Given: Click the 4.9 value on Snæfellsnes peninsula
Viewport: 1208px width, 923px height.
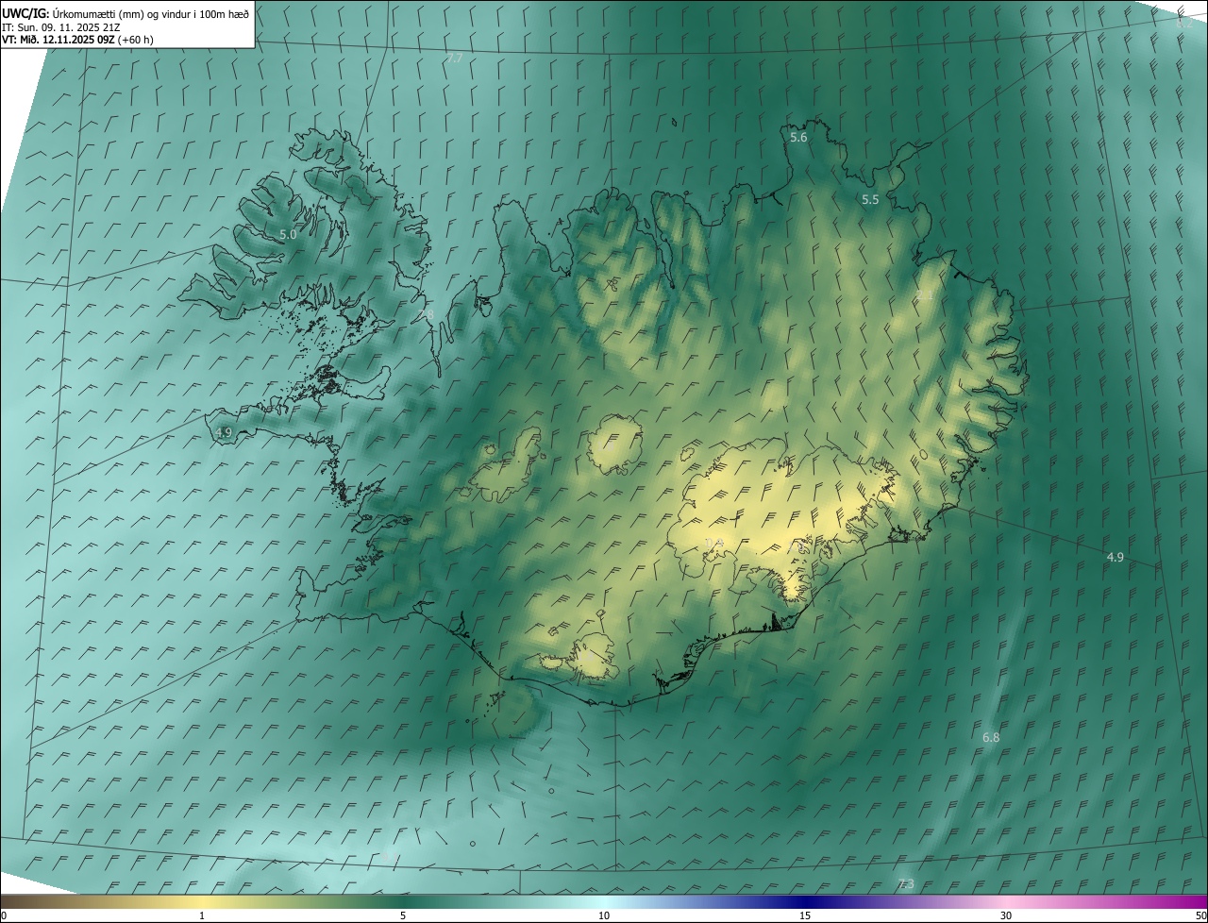Looking at the screenshot, I should coord(224,432).
